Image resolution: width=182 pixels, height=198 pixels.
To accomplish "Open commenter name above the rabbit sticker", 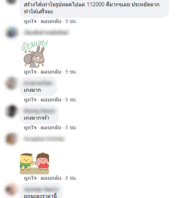I will click(x=46, y=32).
